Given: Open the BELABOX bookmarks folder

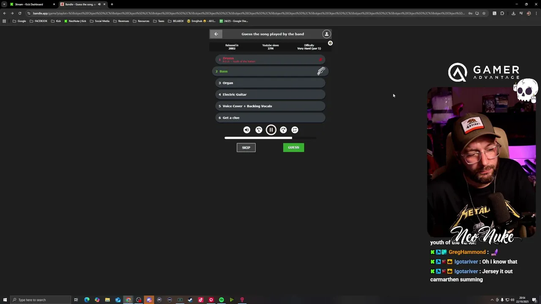Looking at the screenshot, I should [176, 21].
